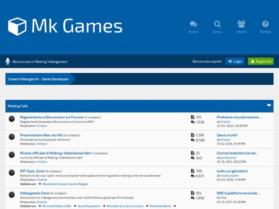Open author friskon of Problema visualizzazione post
This screenshot has height=209, width=279.
tap(226, 122)
